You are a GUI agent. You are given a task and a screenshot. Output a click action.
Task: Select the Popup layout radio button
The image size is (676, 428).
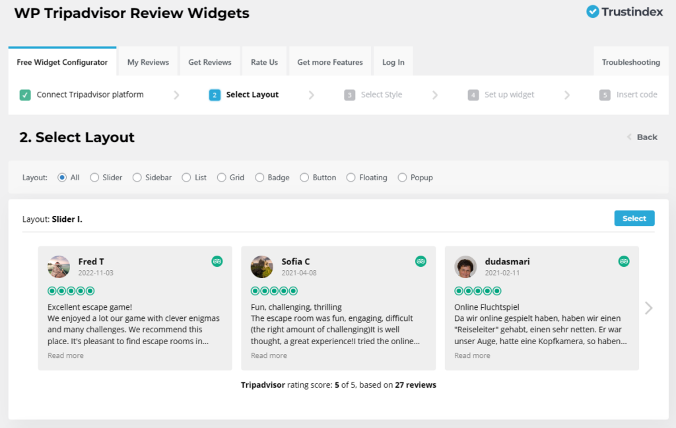pos(401,177)
